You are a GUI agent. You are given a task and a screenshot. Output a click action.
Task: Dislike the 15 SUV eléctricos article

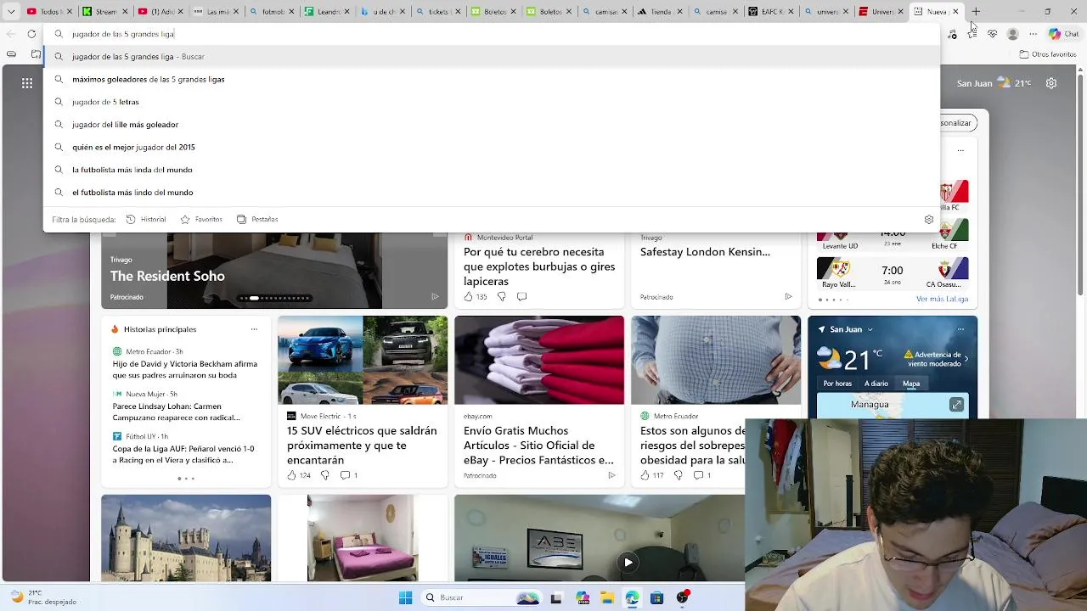pos(324,475)
